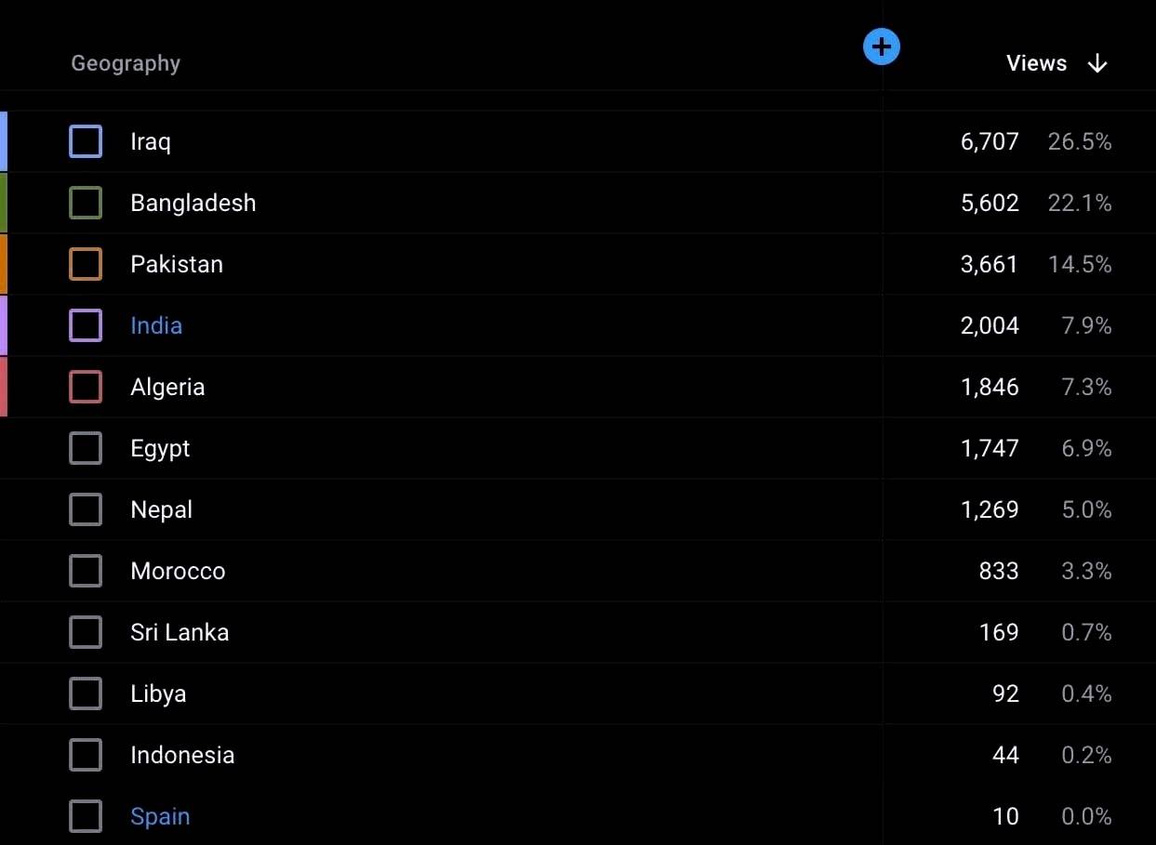Select the Sri Lanka checkbox
Viewport: 1156px width, 845px height.
coord(86,632)
